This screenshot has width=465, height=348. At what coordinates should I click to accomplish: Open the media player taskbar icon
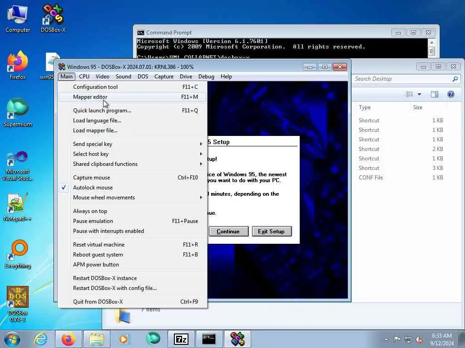[124, 339]
